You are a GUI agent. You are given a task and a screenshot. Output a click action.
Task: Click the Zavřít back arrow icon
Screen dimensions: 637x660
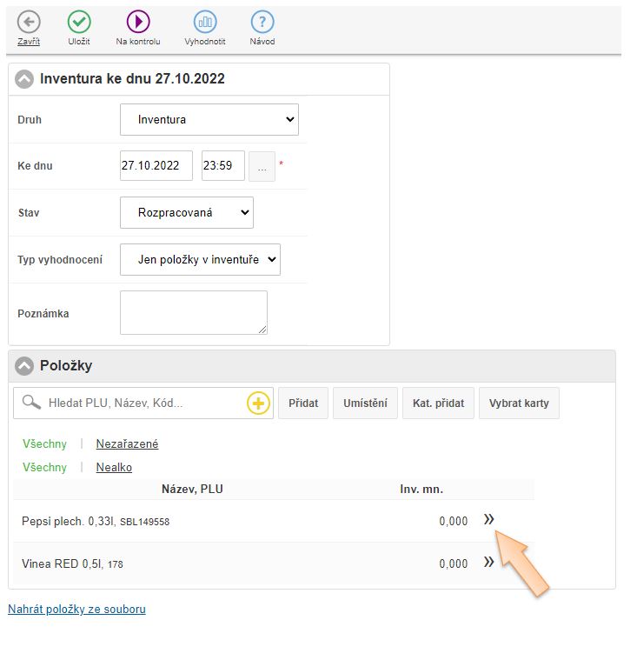point(29,23)
